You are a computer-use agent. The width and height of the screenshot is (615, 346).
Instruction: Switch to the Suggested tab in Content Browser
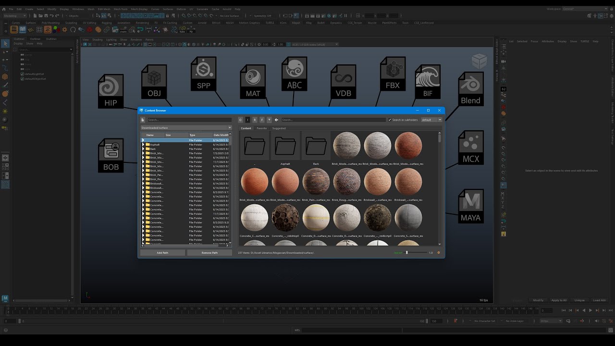[279, 128]
